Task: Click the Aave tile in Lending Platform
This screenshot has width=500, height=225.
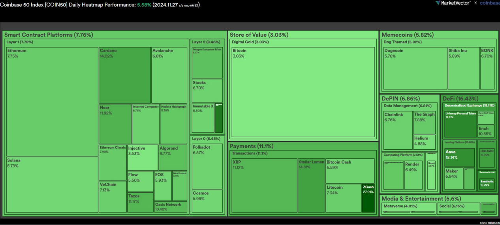Action: click(x=459, y=157)
